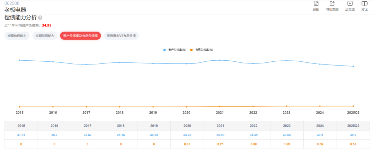The width and height of the screenshot is (374, 151).
Task: Click orange table cell 0.59
Action: (287, 144)
